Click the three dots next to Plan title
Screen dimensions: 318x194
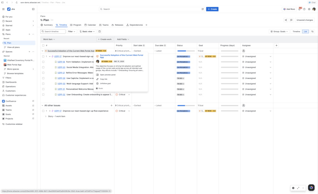(52, 20)
